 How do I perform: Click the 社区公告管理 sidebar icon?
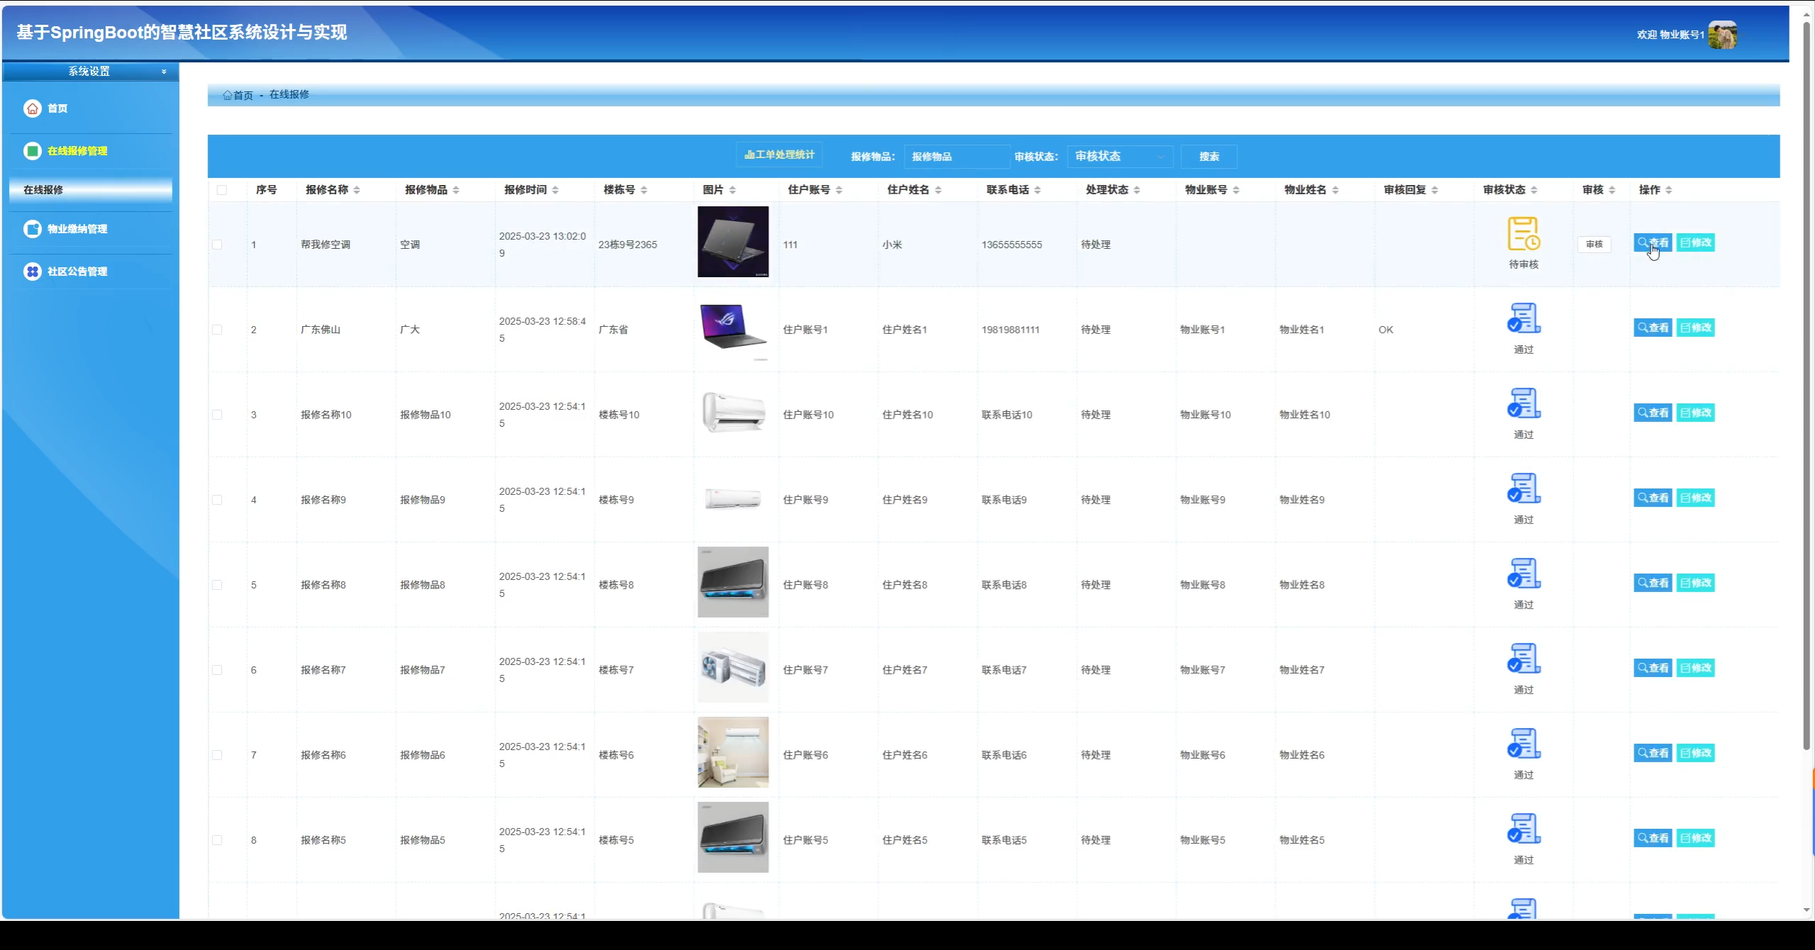pos(33,272)
